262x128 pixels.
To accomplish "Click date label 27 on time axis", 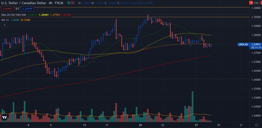I will point(196,125).
